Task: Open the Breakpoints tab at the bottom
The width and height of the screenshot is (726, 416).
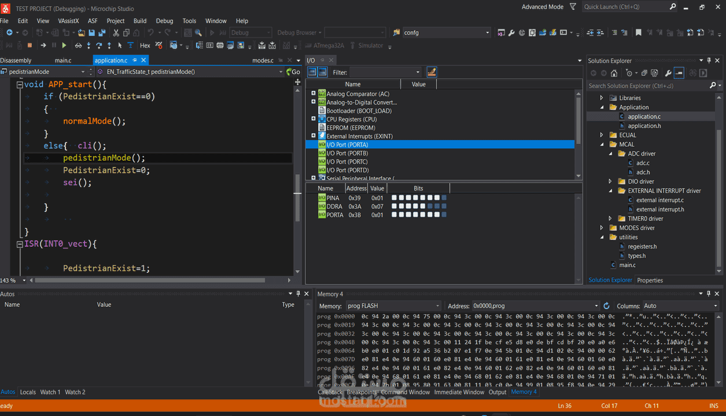Action: (362, 392)
